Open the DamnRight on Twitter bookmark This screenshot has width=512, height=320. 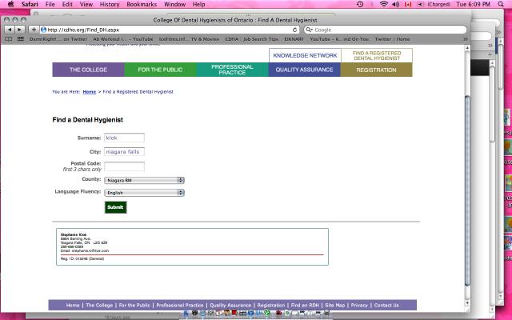(x=58, y=39)
